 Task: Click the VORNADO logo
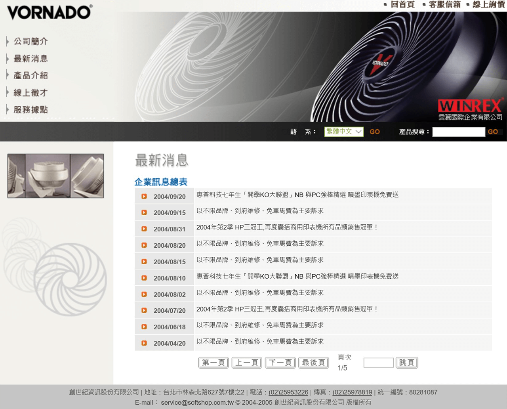[50, 12]
